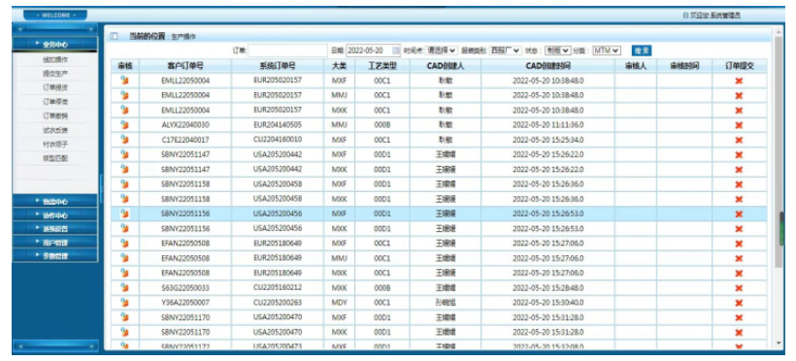Viewport: 796px width, 361px height.
Task: Expand the 参数管理 sidebar section
Action: click(55, 256)
